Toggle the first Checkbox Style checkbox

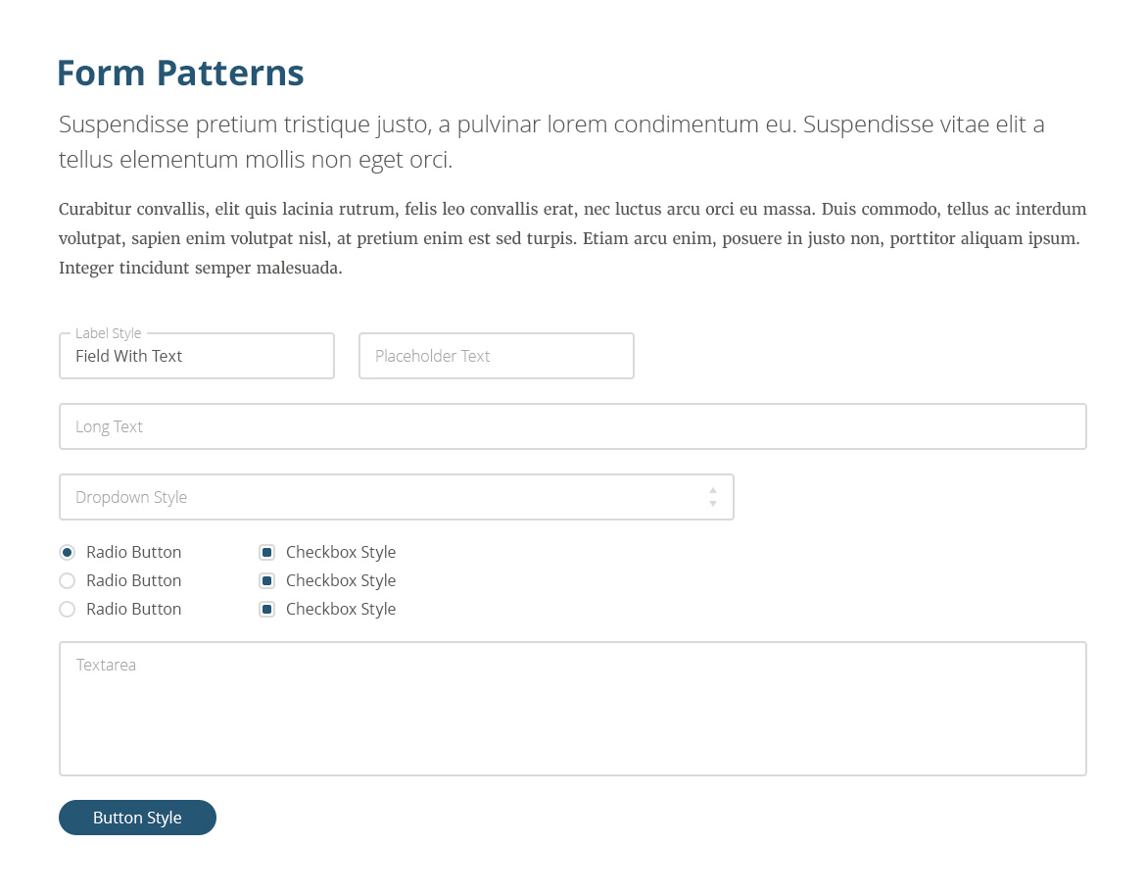click(267, 552)
